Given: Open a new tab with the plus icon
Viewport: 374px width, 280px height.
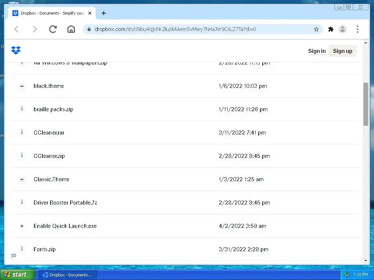Looking at the screenshot, I should tap(103, 13).
